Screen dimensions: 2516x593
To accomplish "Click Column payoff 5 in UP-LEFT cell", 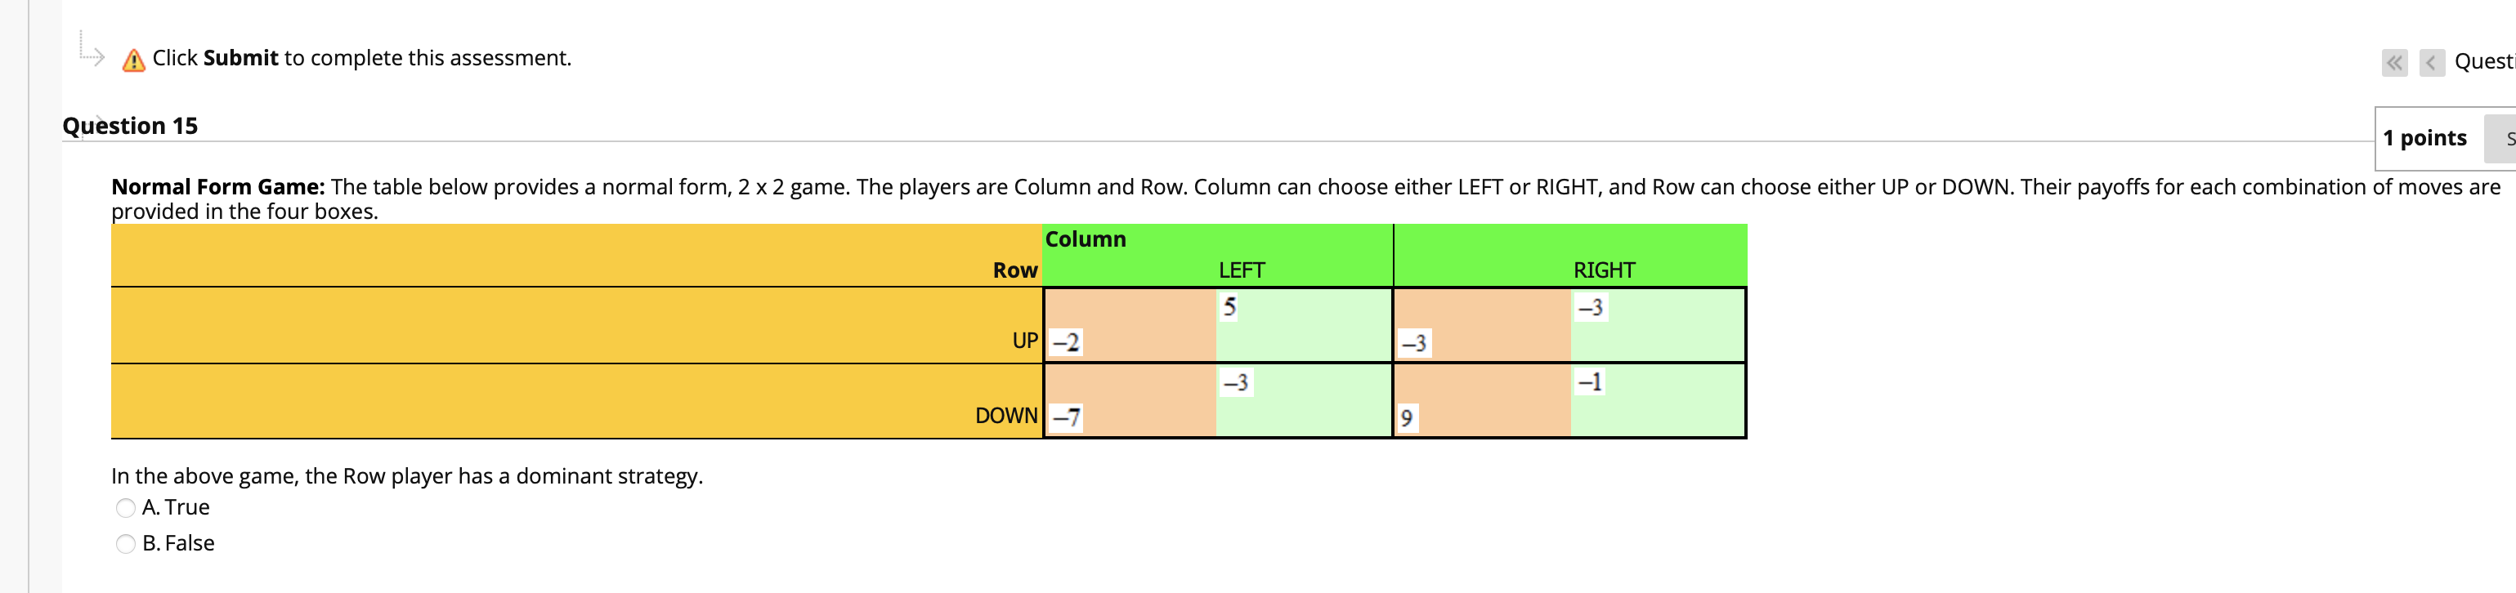I will [1229, 307].
